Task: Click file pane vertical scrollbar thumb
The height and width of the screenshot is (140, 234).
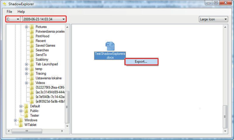Action: pyautogui.click(x=225, y=117)
